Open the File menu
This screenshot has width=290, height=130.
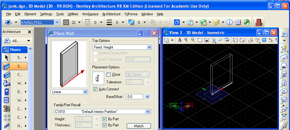[9, 14]
